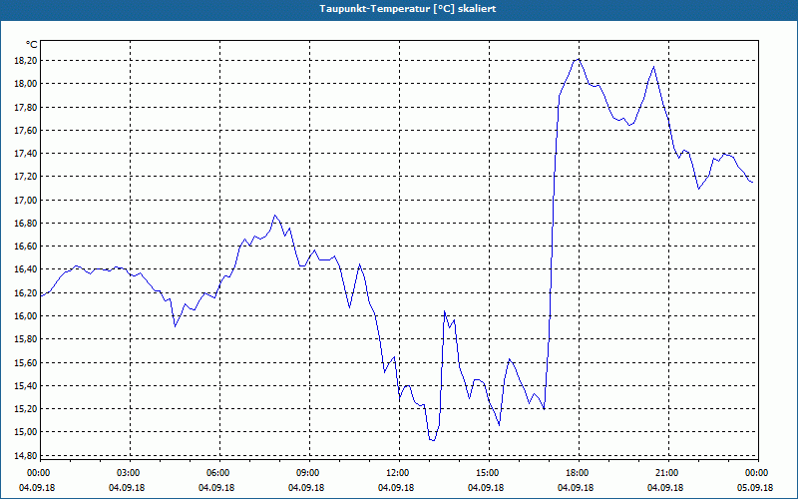Click the 17,60 axis label

28,131
